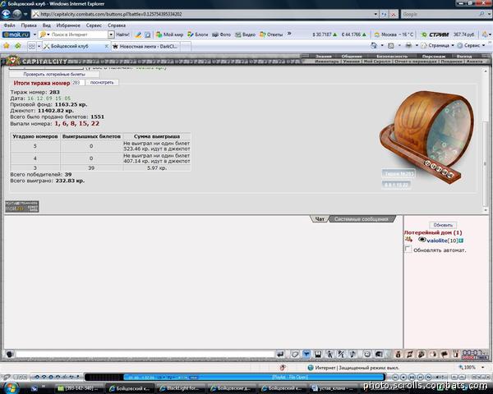Screen dimensions: 493x394
Task: Toggle the eye icon next to vaiolite
Action: coord(422,240)
